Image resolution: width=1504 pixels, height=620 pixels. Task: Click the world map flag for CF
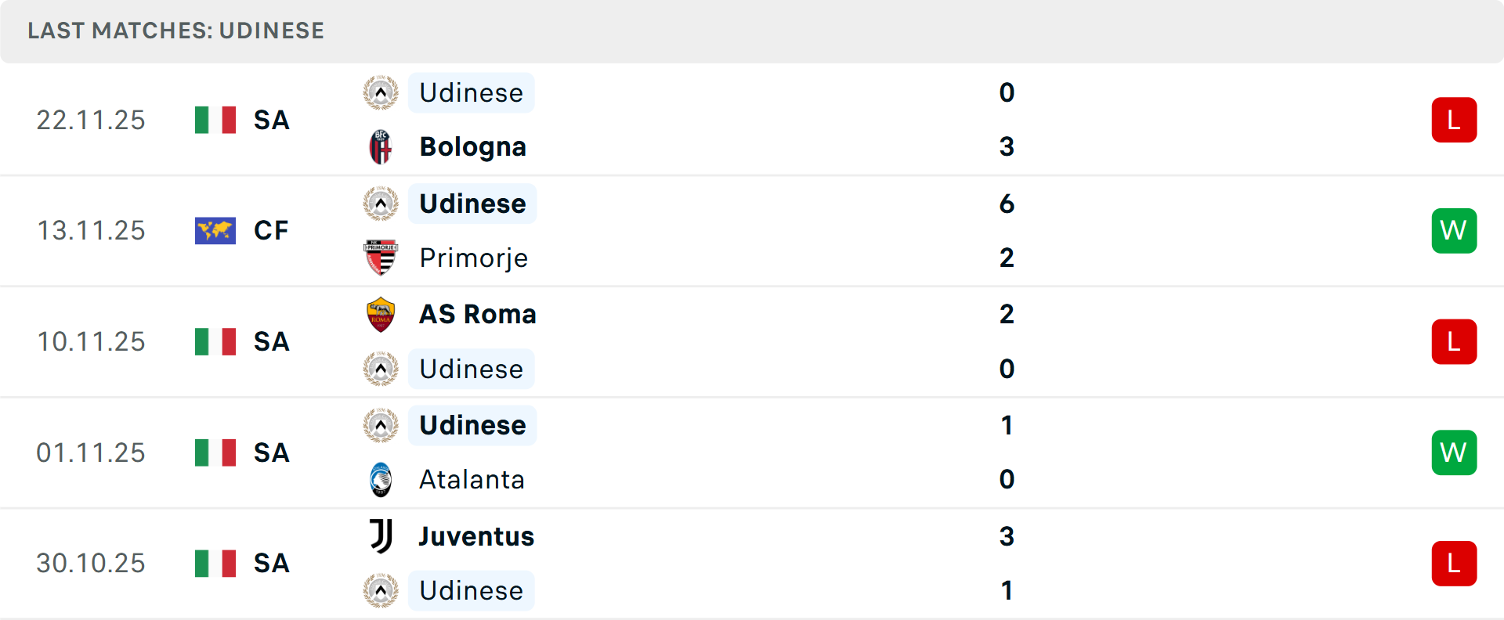point(215,231)
